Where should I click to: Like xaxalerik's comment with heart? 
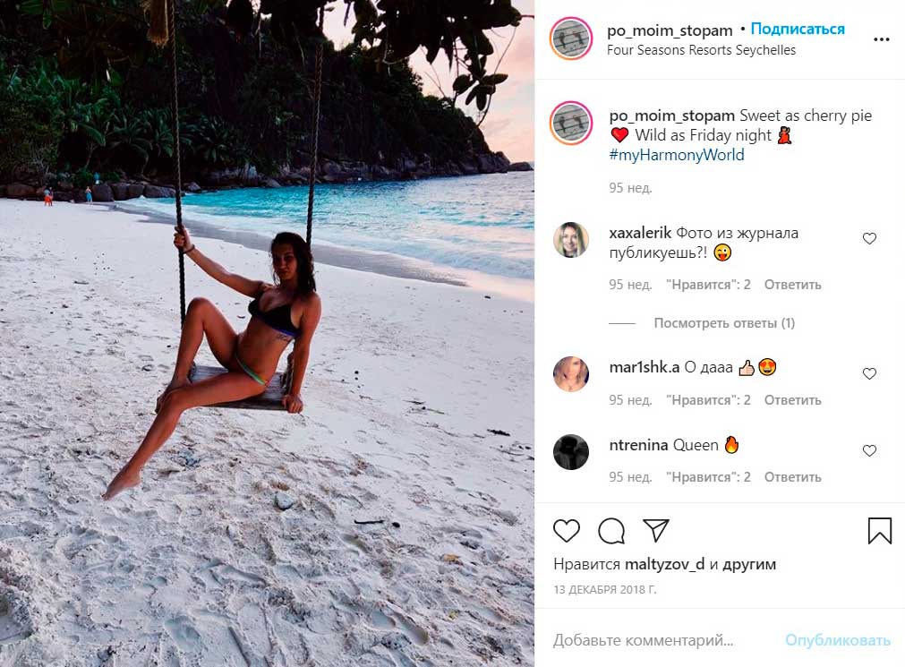click(x=869, y=239)
